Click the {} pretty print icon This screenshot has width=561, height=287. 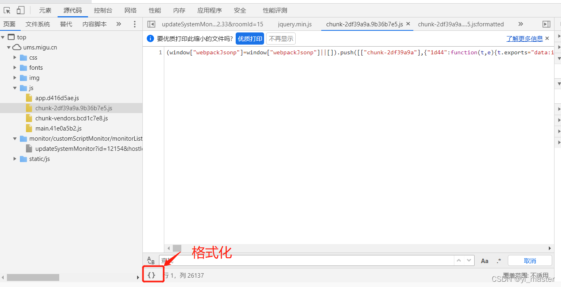tap(151, 275)
